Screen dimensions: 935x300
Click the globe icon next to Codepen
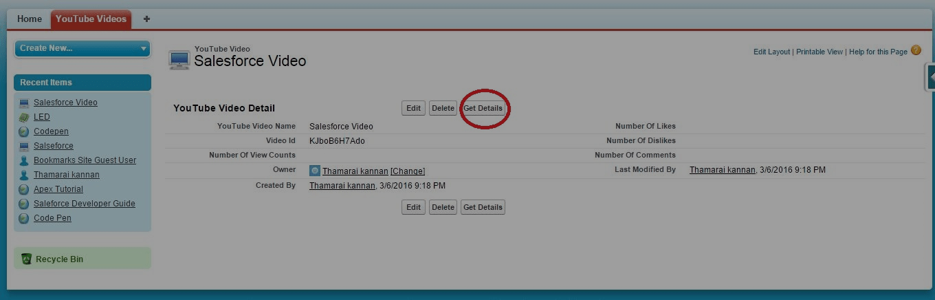click(24, 131)
